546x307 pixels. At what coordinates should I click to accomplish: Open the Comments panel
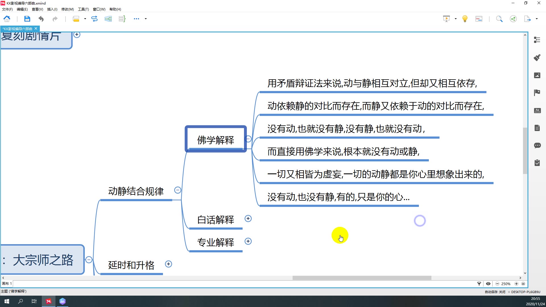click(537, 146)
